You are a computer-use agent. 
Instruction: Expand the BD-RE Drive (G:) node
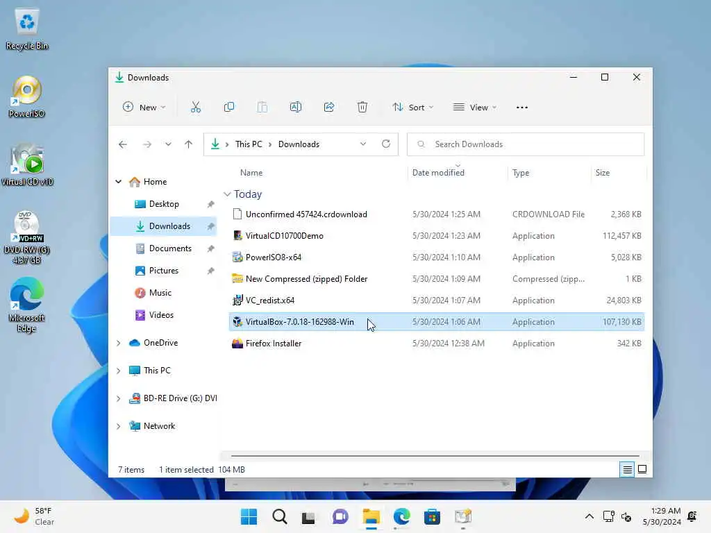pyautogui.click(x=118, y=398)
